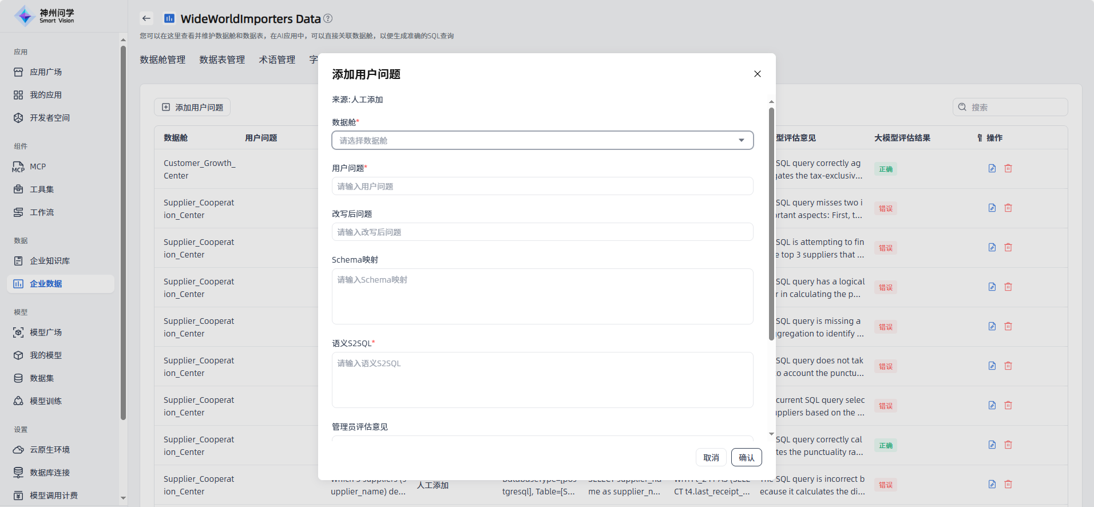Open 工具集 in the sidebar
This screenshot has width=1094, height=507.
coord(41,189)
